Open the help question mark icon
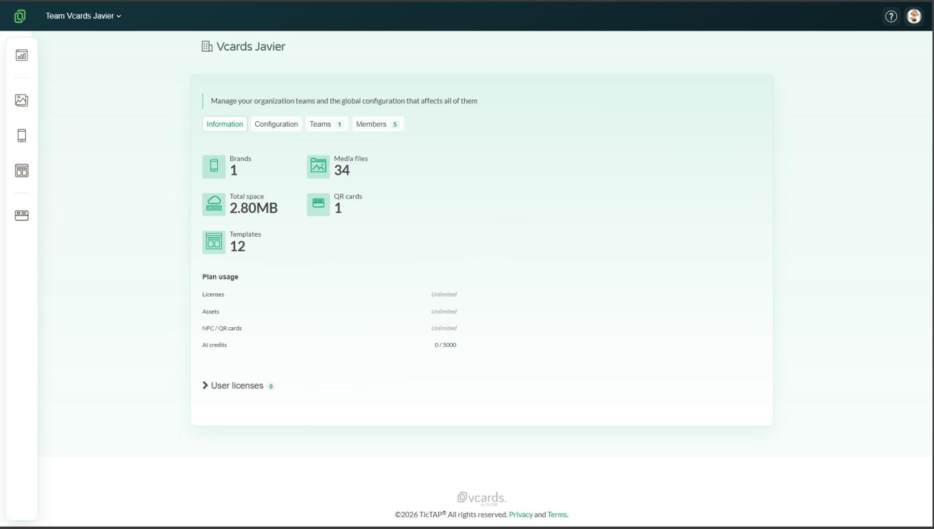This screenshot has height=529, width=934. point(891,17)
